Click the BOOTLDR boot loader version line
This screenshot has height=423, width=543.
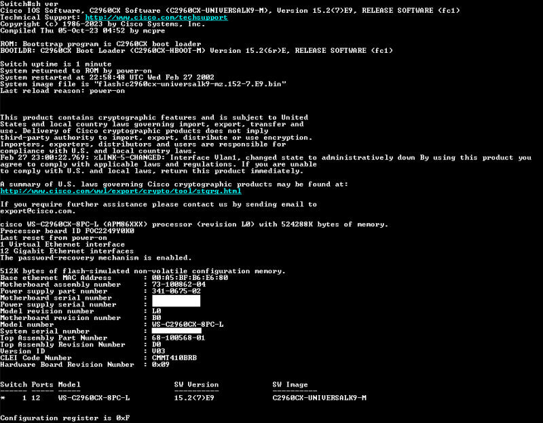click(196, 50)
